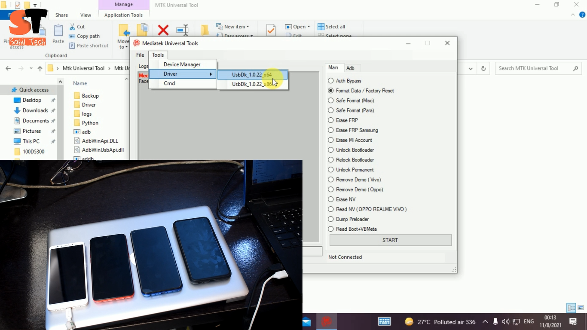Open the Mail app in taskbar

[x=306, y=321]
